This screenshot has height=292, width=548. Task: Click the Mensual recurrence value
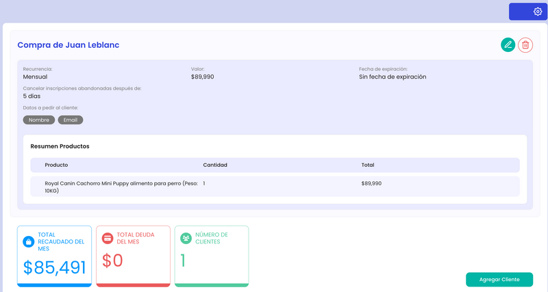coord(35,77)
